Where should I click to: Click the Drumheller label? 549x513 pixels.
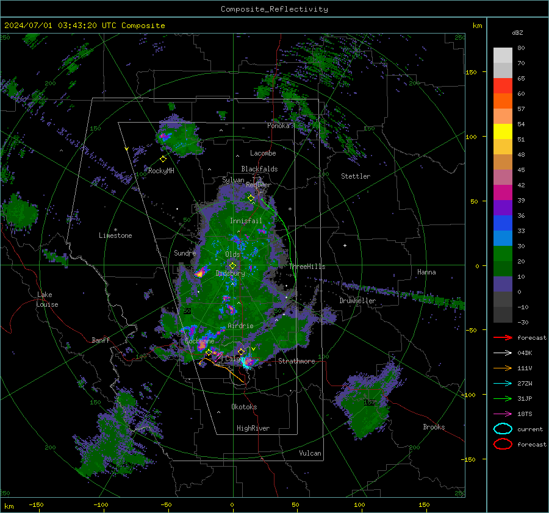(357, 301)
